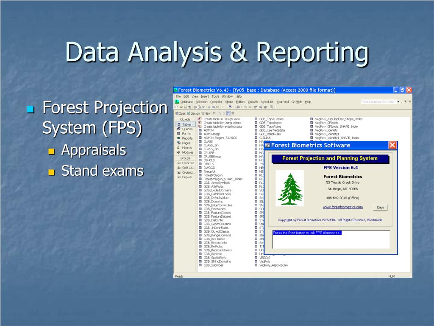Screen dimensions: 434x326
Task: Select Queries in Objects pane
Action: pos(185,129)
